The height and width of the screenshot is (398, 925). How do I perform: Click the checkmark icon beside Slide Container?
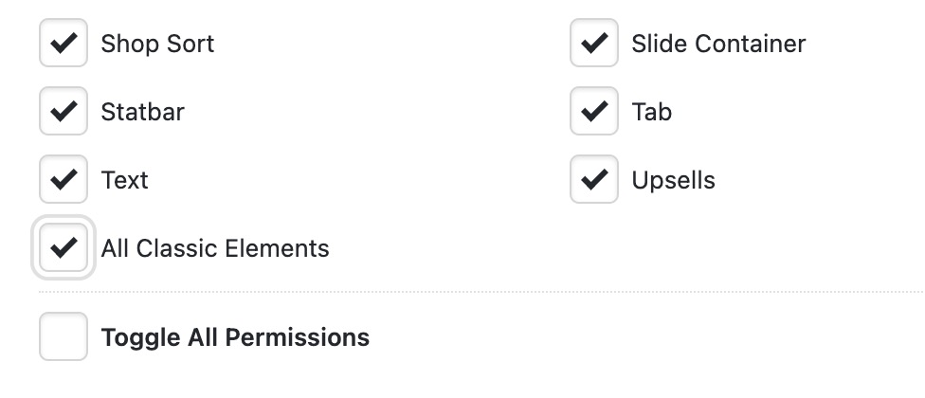click(x=594, y=44)
